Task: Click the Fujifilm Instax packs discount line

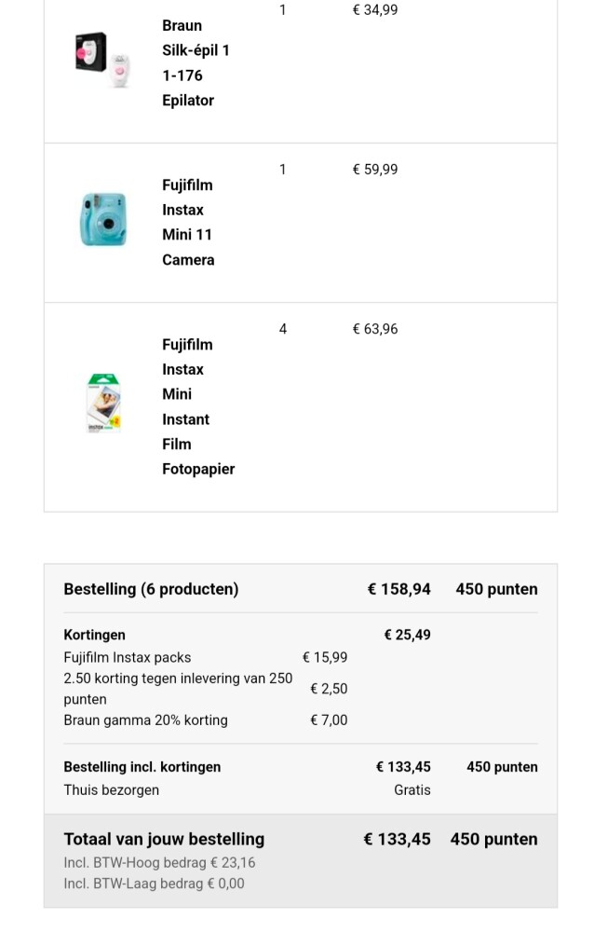Action: (x=128, y=657)
